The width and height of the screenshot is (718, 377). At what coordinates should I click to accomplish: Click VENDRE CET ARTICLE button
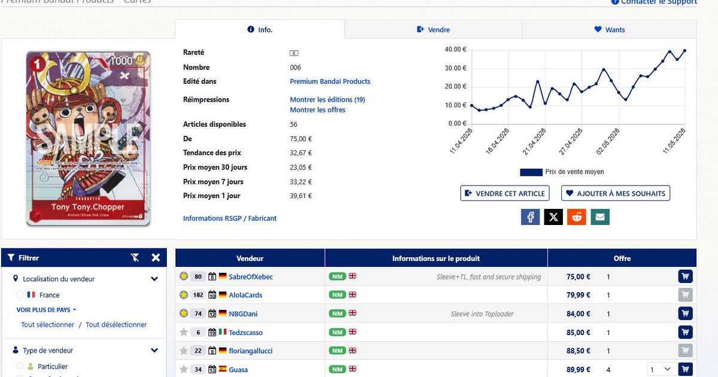click(505, 193)
